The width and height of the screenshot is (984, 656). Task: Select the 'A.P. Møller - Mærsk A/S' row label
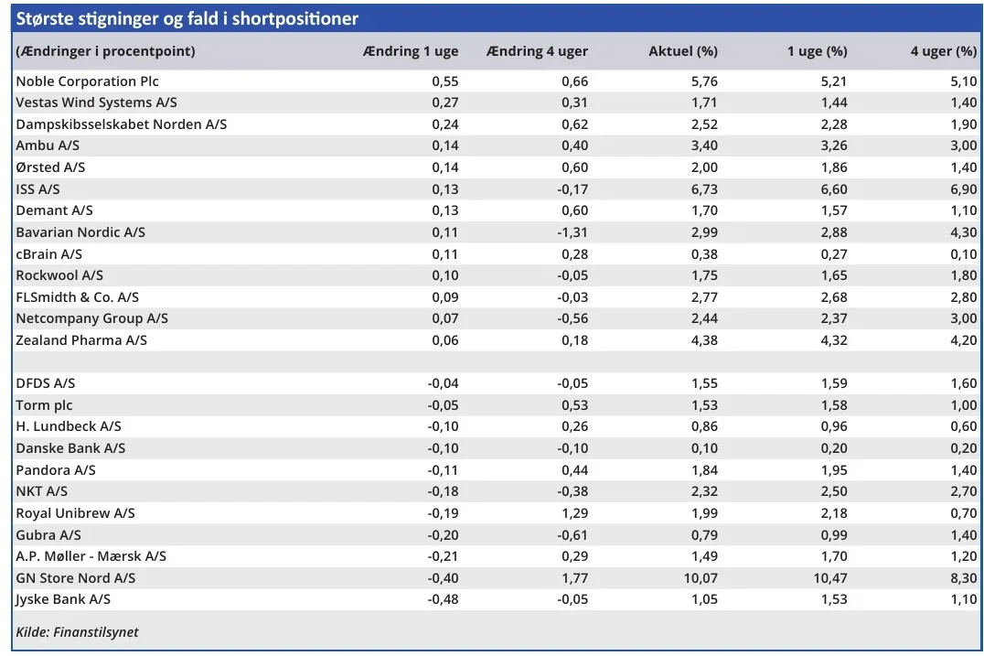(91, 556)
